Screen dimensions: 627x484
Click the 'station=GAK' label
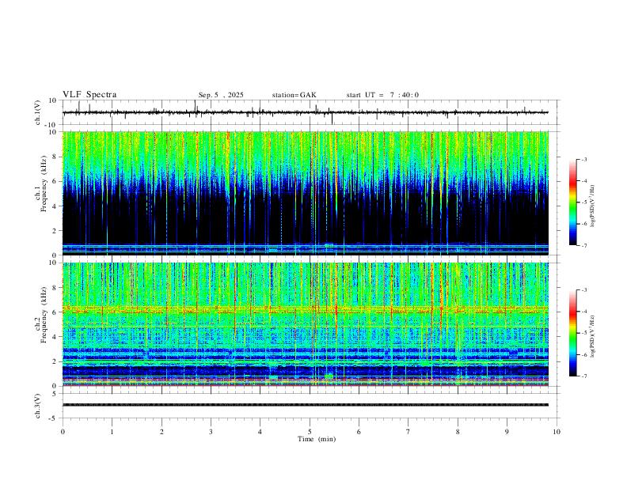click(x=294, y=95)
